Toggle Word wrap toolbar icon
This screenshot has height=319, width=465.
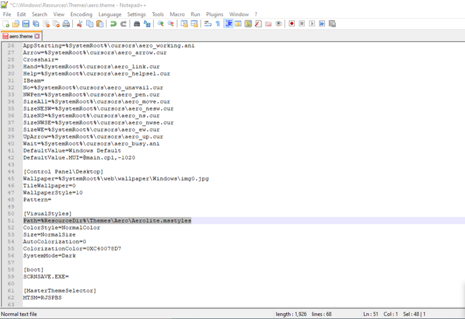point(208,24)
